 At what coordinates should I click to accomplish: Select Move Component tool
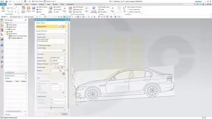(133, 10)
